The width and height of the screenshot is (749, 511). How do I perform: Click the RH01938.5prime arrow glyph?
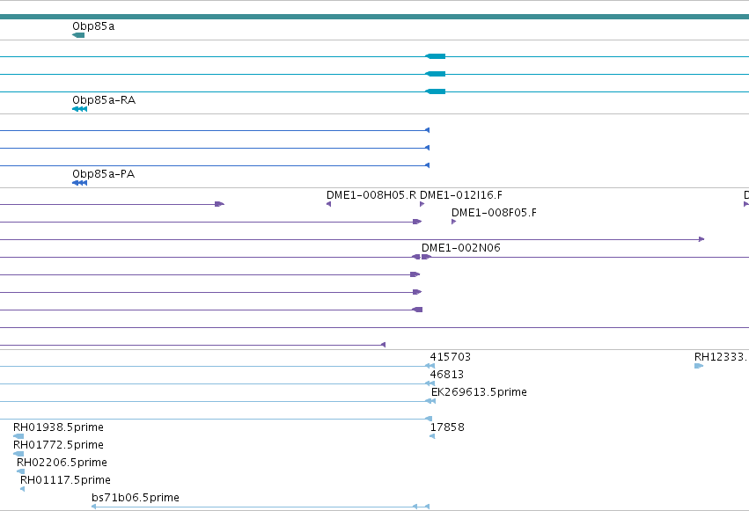tap(18, 436)
